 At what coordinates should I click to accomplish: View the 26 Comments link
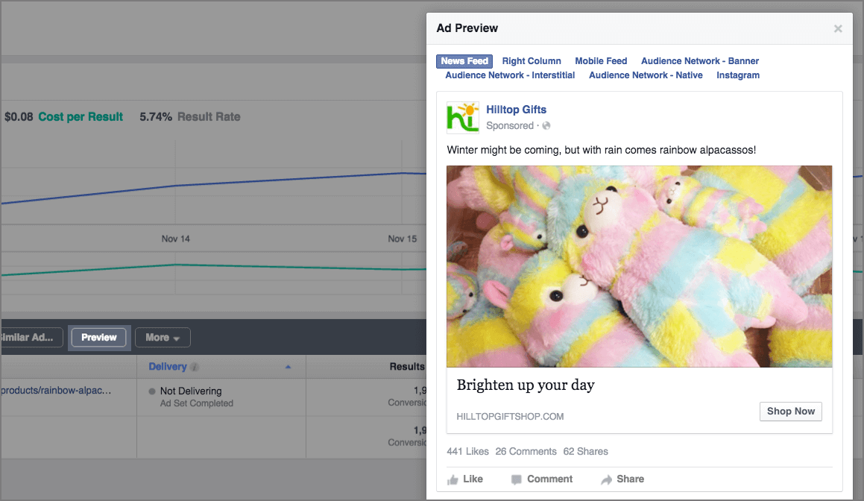coord(526,452)
